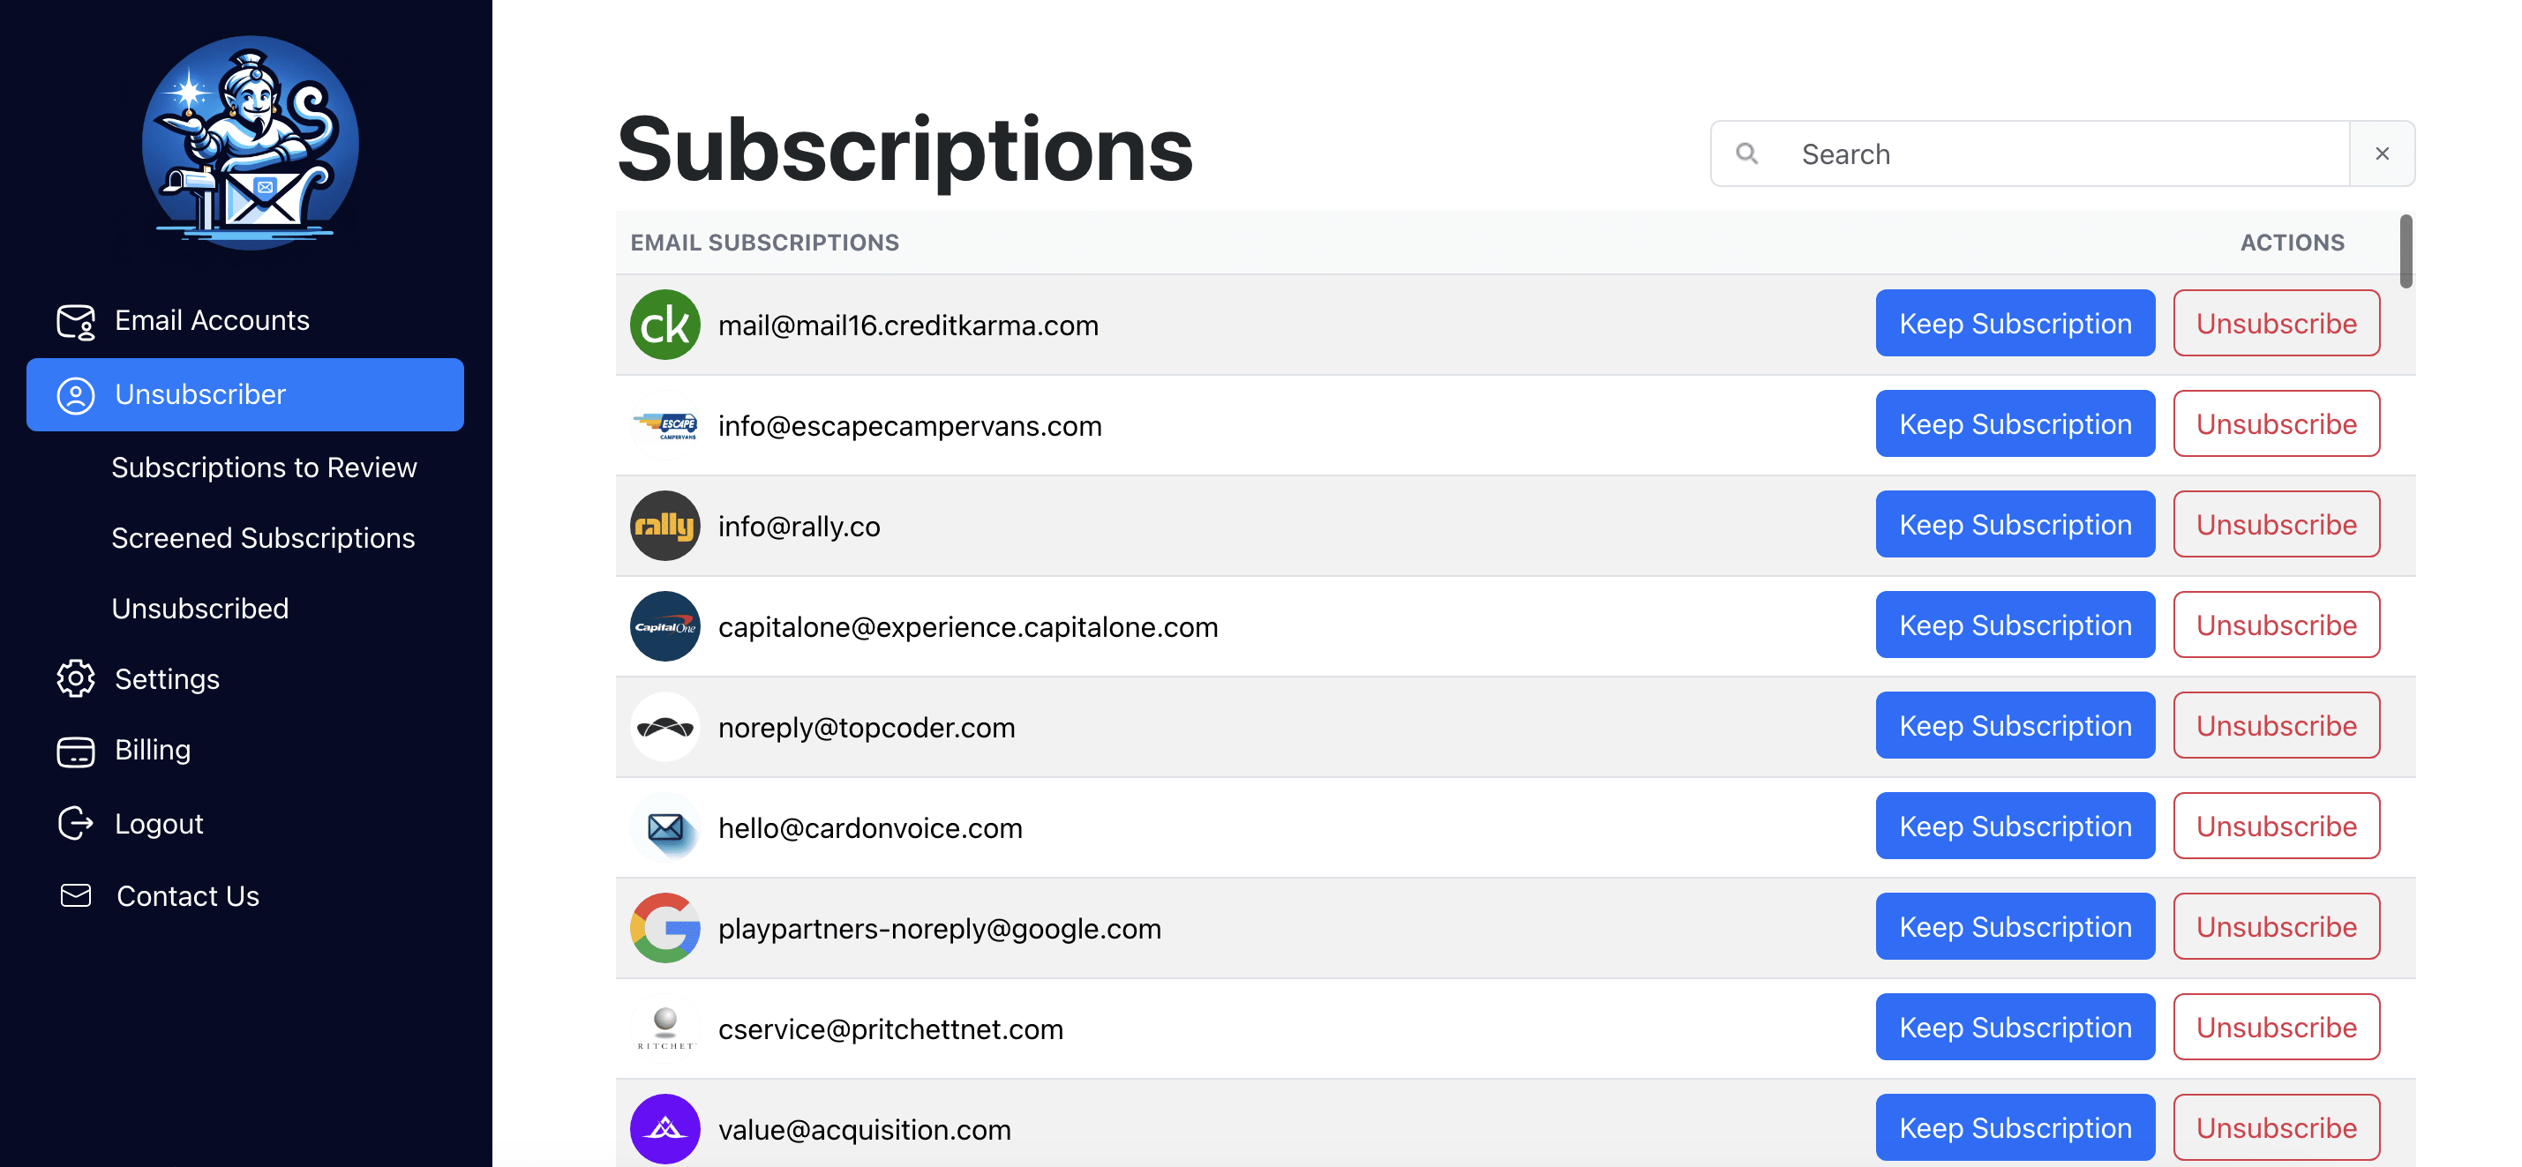Click the genie mailbox app logo
This screenshot has height=1167, width=2522.
(x=250, y=143)
